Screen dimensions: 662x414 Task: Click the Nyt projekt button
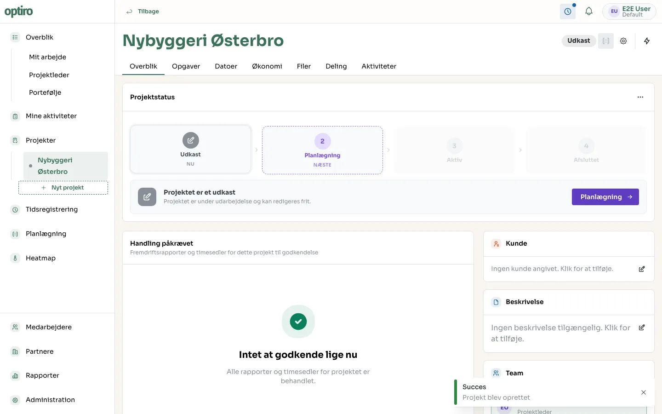click(63, 188)
